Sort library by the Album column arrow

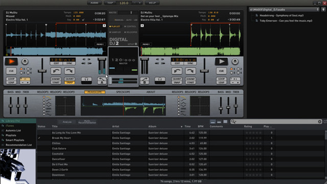[181, 126]
